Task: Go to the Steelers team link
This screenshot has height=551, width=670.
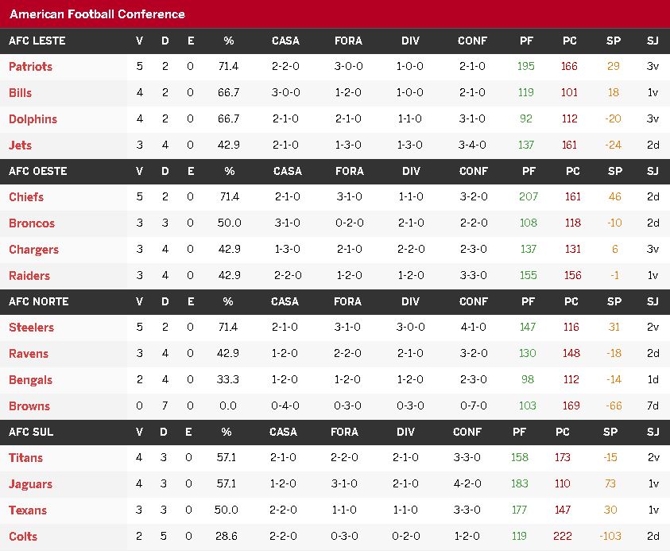Action: 31,328
